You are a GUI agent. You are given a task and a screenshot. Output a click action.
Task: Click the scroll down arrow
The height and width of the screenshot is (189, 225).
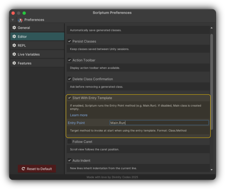211,170
